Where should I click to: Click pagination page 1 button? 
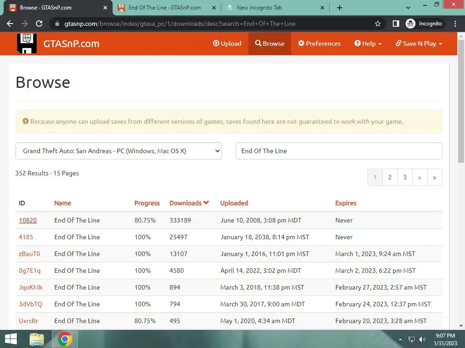point(375,177)
